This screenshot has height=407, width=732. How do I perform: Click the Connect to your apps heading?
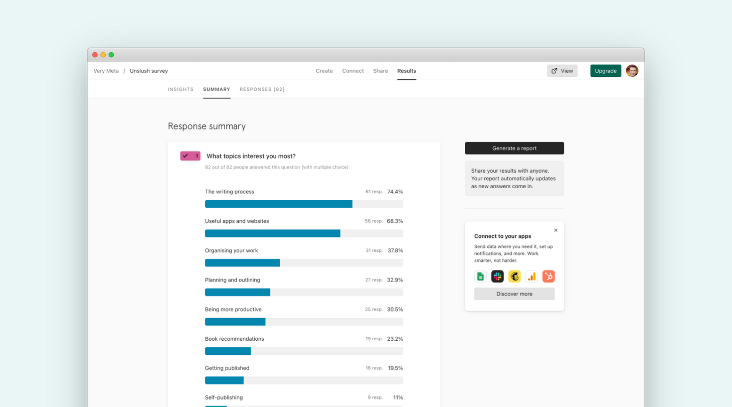coord(502,236)
